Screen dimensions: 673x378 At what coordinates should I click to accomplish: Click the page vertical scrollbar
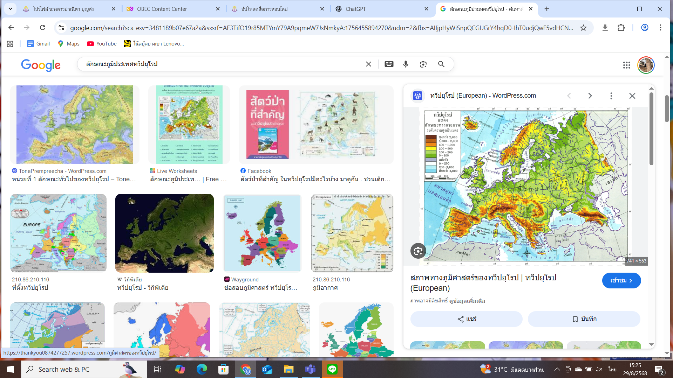point(667,108)
